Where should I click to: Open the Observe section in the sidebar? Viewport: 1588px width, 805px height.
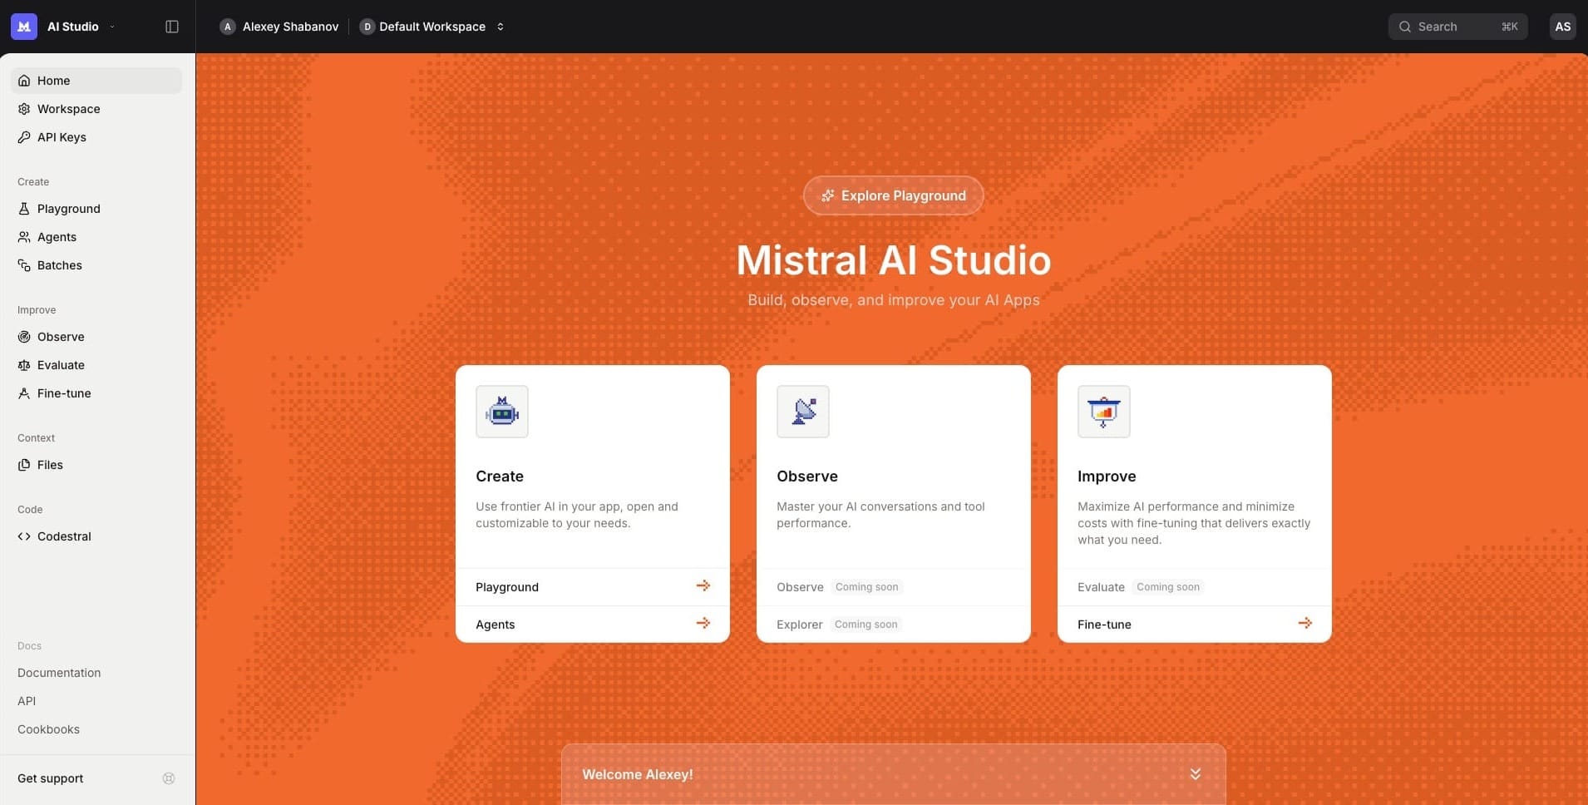click(61, 337)
